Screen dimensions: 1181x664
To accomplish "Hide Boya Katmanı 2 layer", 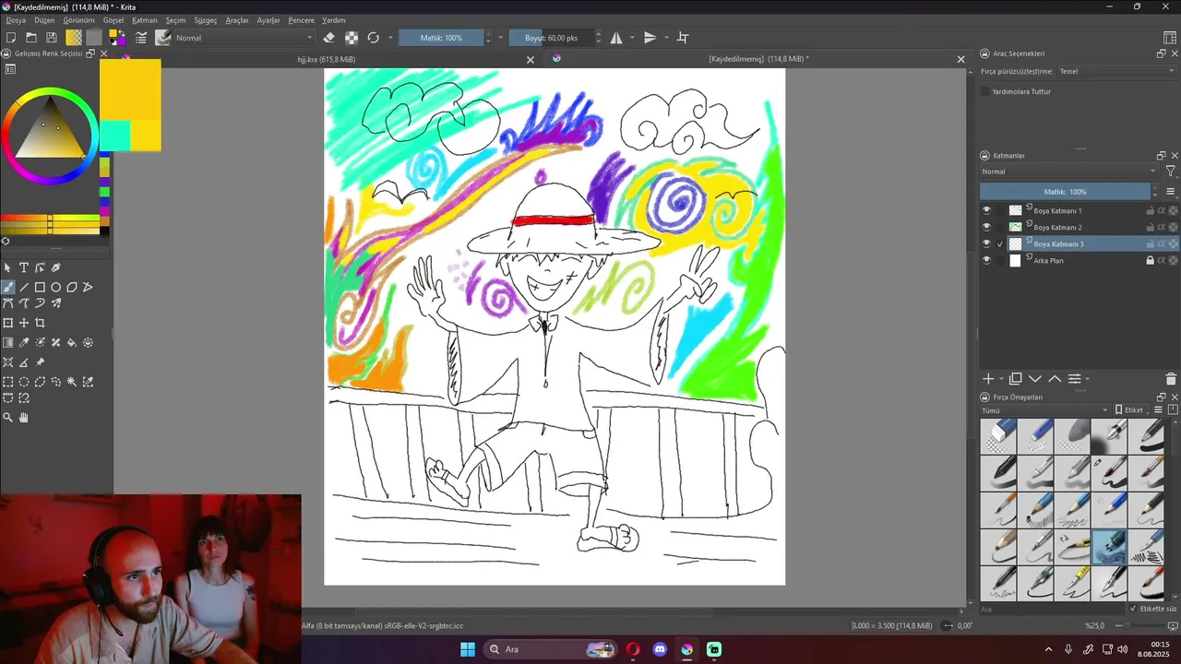I will (x=986, y=227).
